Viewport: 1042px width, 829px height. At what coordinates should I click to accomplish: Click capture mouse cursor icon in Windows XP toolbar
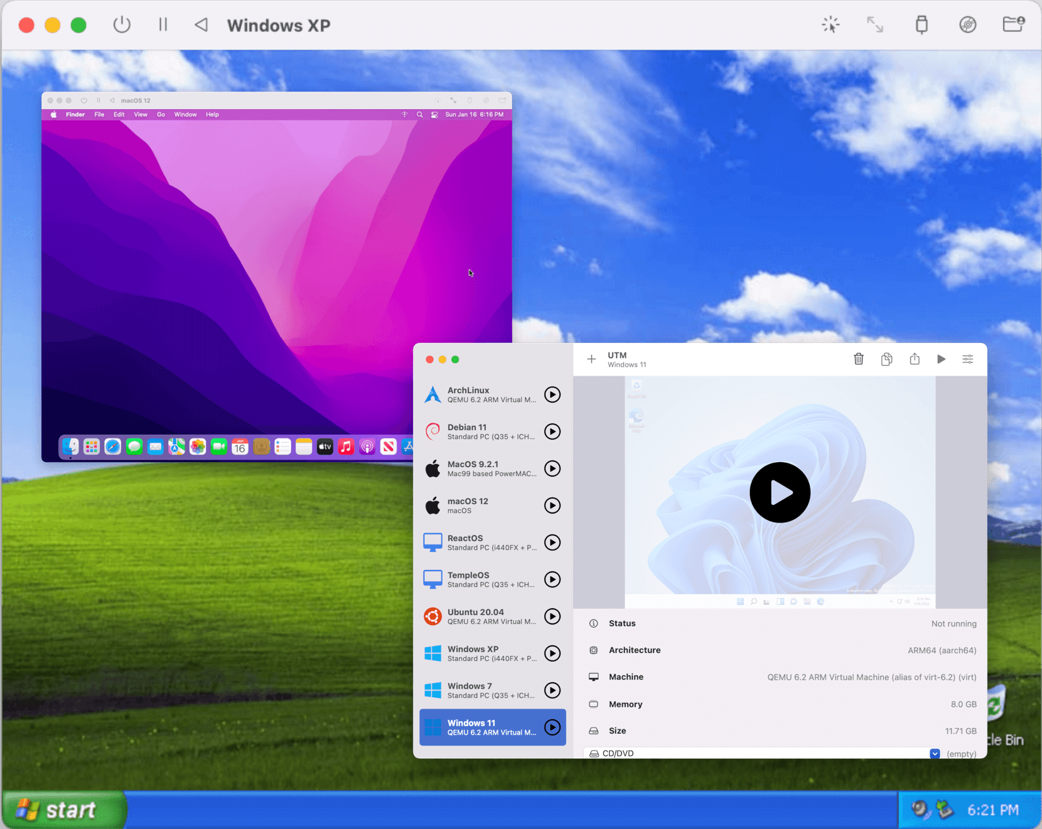[x=830, y=25]
